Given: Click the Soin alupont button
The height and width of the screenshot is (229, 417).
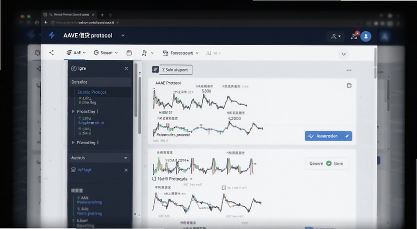Looking at the screenshot, I should [x=176, y=70].
